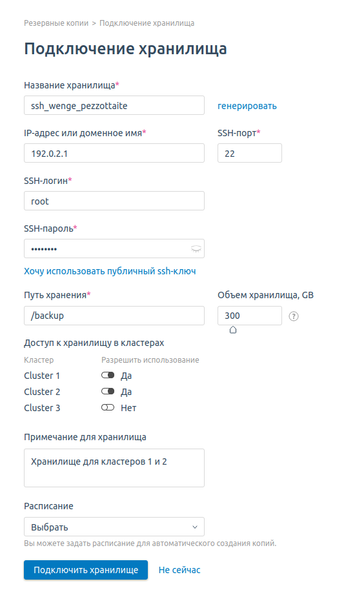The height and width of the screenshot is (608, 346).
Task: Click the Резервные копии breadcrumb
Action: click(x=56, y=23)
